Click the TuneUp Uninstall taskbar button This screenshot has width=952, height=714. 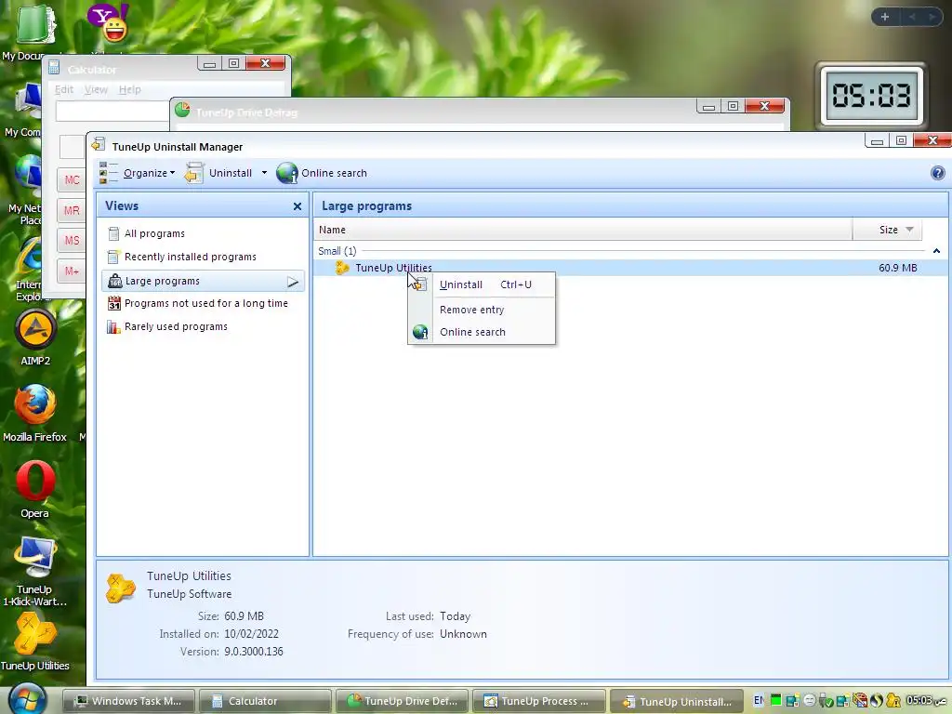pos(677,701)
